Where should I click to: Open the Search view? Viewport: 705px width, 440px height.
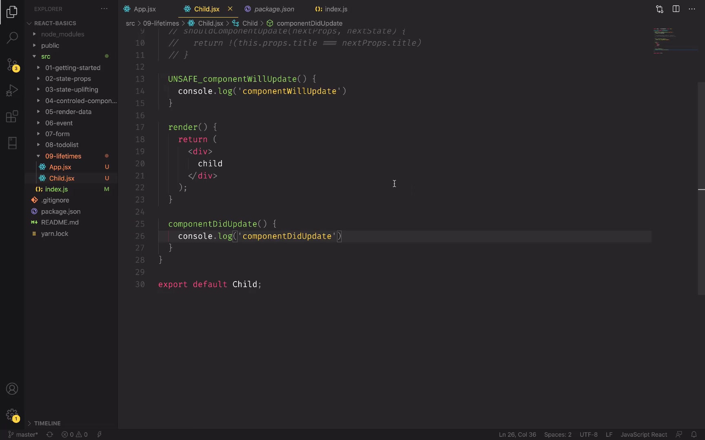click(x=12, y=38)
